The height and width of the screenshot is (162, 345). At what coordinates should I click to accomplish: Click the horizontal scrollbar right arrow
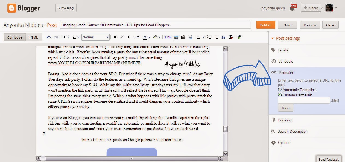(x=221, y=158)
